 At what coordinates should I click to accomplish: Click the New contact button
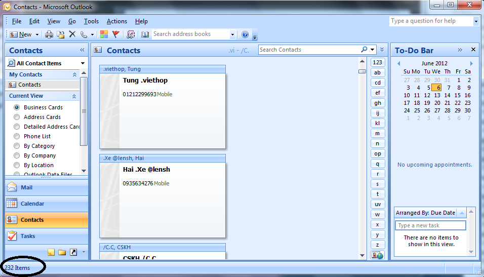21,34
